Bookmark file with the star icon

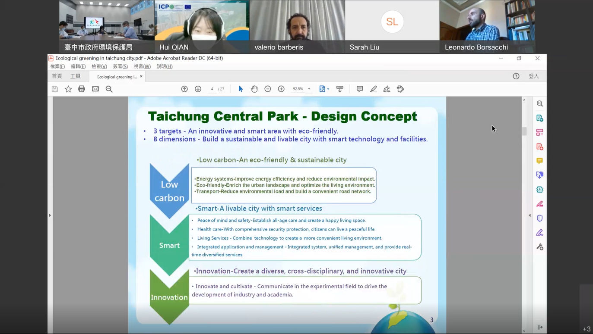coord(68,89)
